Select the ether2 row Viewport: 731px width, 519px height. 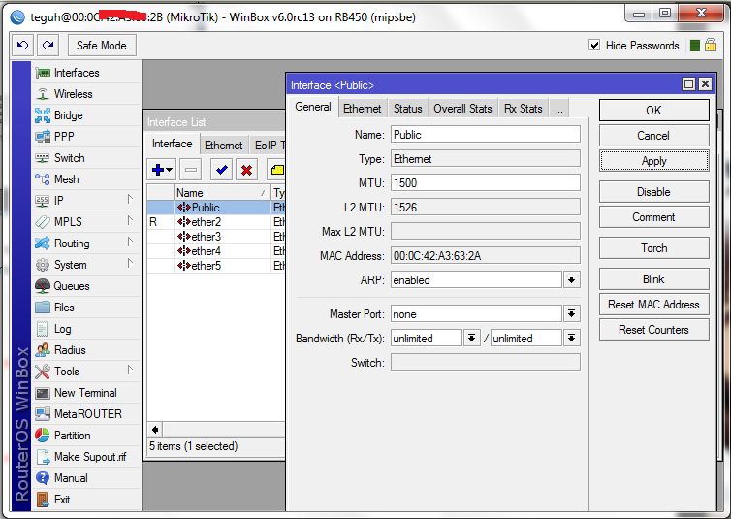(x=216, y=222)
